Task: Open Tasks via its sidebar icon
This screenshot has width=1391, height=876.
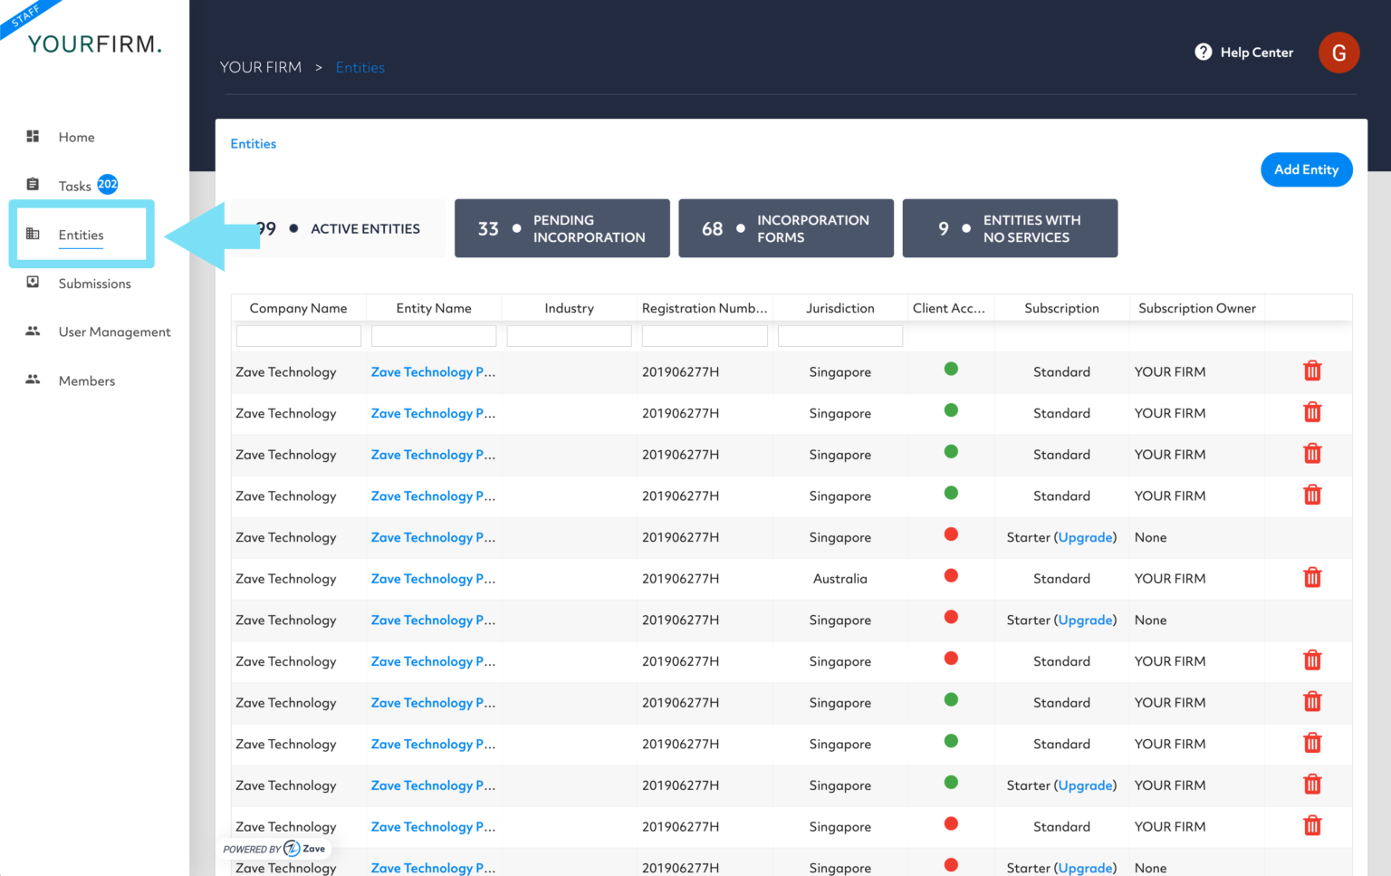Action: (x=33, y=184)
